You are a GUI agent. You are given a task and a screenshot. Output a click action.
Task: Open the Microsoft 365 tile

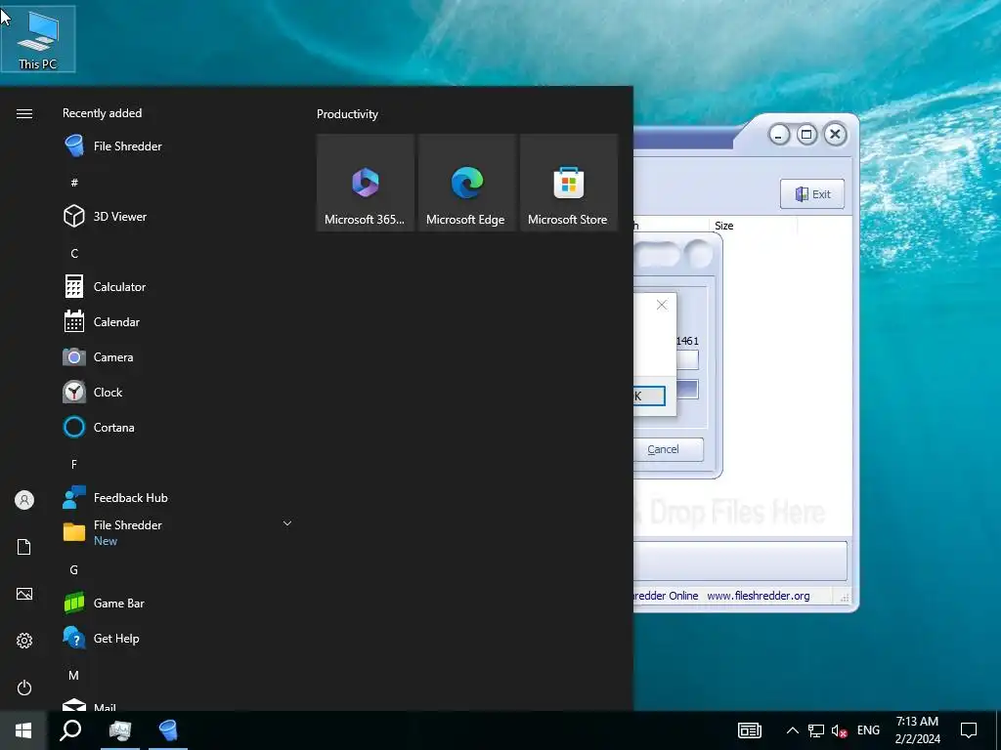coord(366,183)
